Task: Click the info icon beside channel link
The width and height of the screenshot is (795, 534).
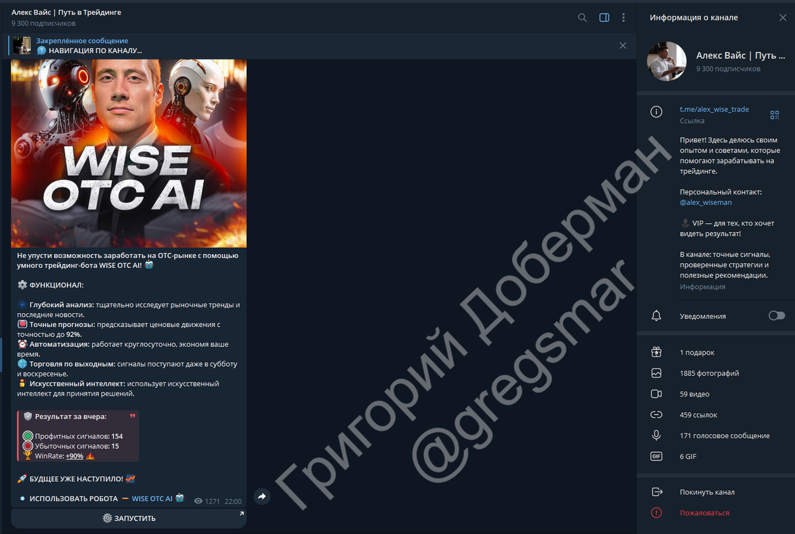Action: (x=657, y=112)
